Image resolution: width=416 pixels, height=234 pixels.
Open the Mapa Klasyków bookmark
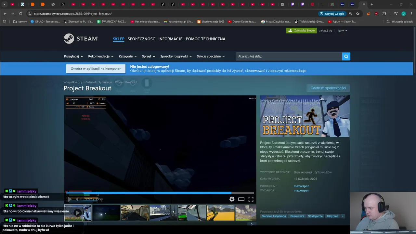point(276,22)
